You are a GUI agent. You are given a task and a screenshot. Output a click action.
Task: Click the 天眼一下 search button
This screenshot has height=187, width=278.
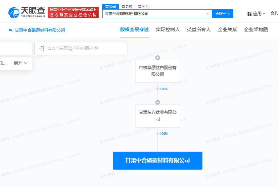coord(222,14)
